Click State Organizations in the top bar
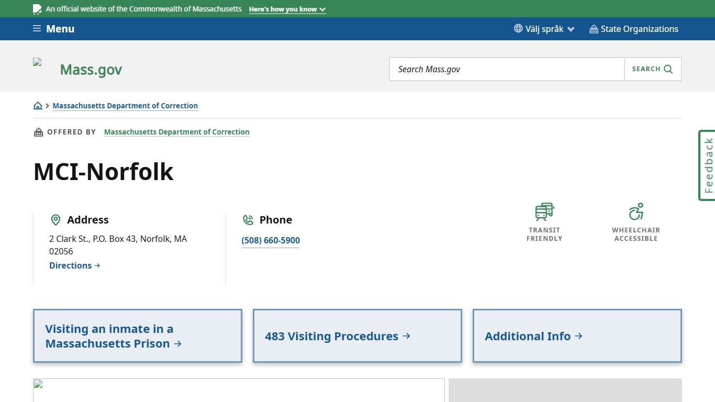This screenshot has height=402, width=715. coord(640,29)
